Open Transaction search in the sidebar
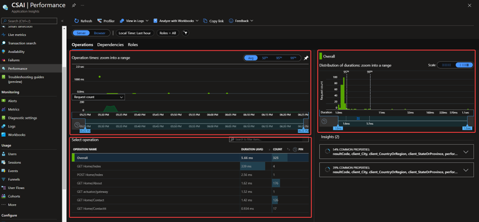 (x=22, y=43)
